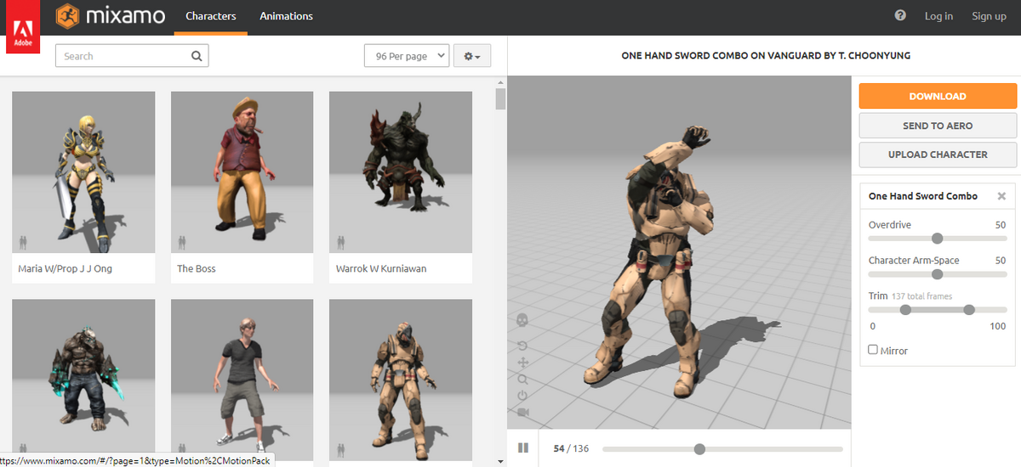Close the One Hand Sword Combo panel
The height and width of the screenshot is (467, 1021).
pyautogui.click(x=1001, y=196)
